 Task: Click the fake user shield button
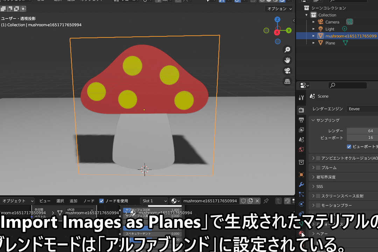click(244, 201)
